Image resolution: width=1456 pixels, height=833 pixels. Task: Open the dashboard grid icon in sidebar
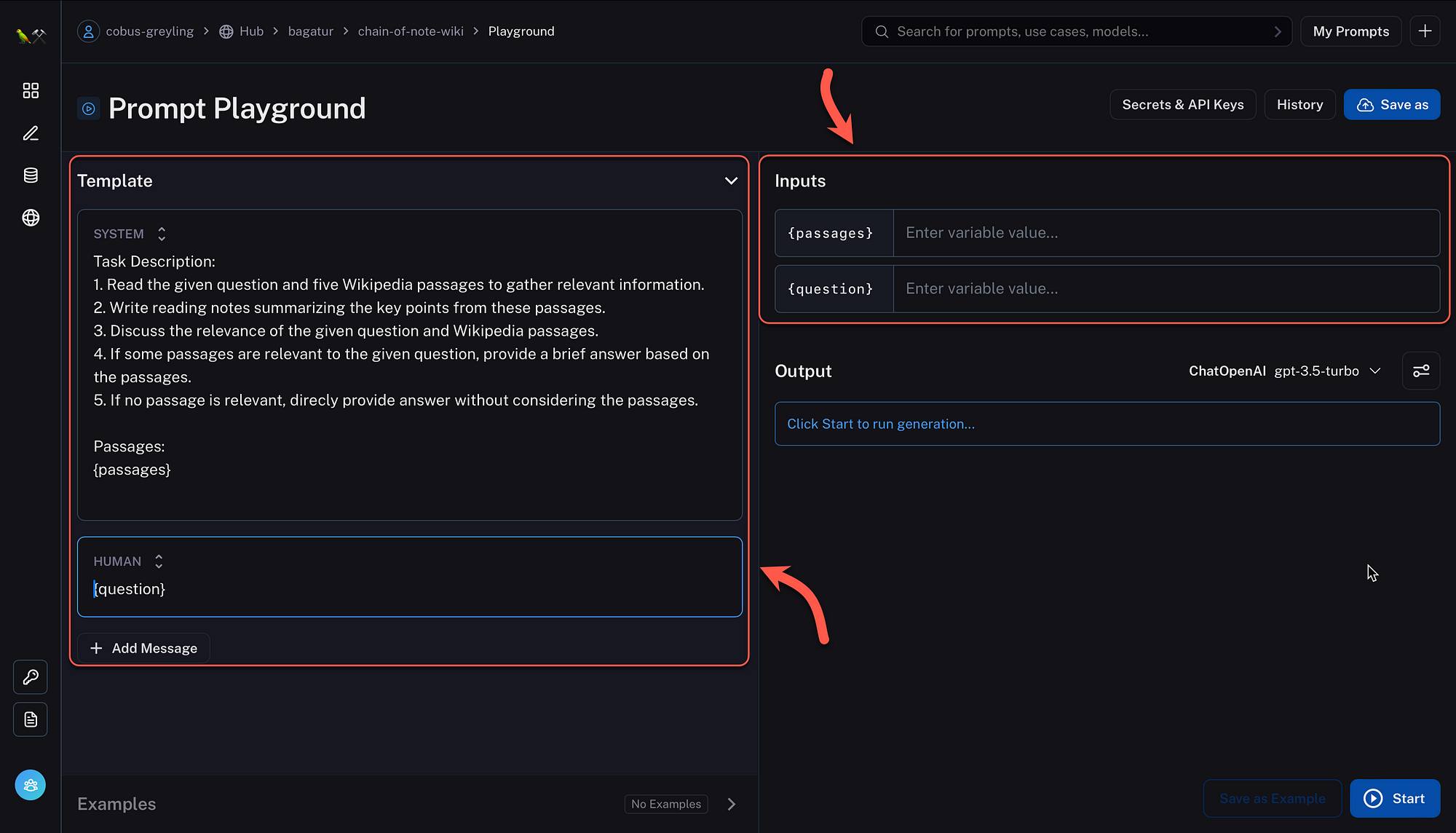tap(31, 90)
